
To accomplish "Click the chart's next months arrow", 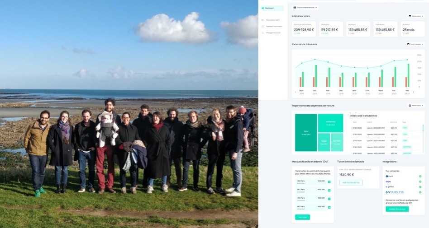I will pyautogui.click(x=414, y=92).
